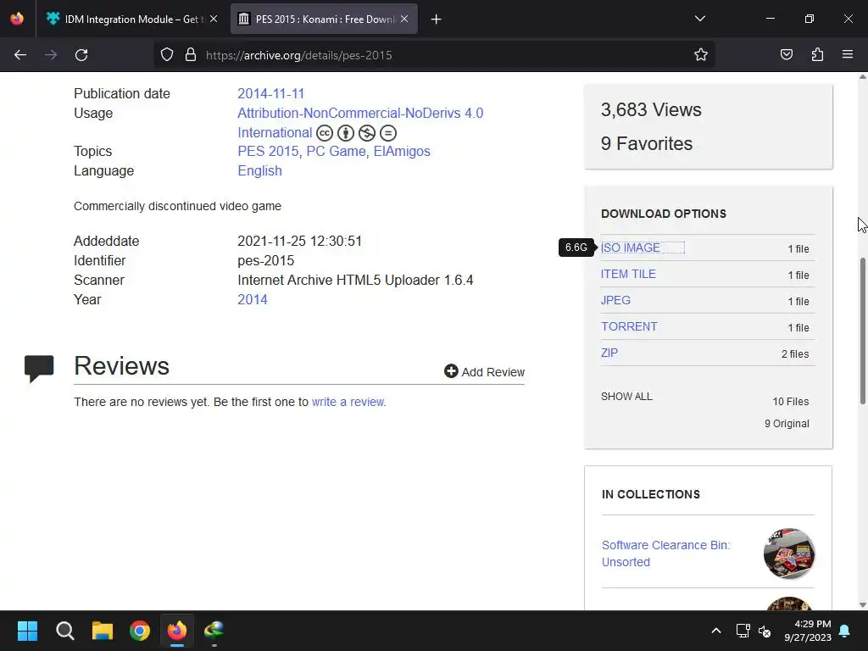Close the IDM Integration Module tab
Viewport: 868px width, 651px height.
tap(214, 19)
